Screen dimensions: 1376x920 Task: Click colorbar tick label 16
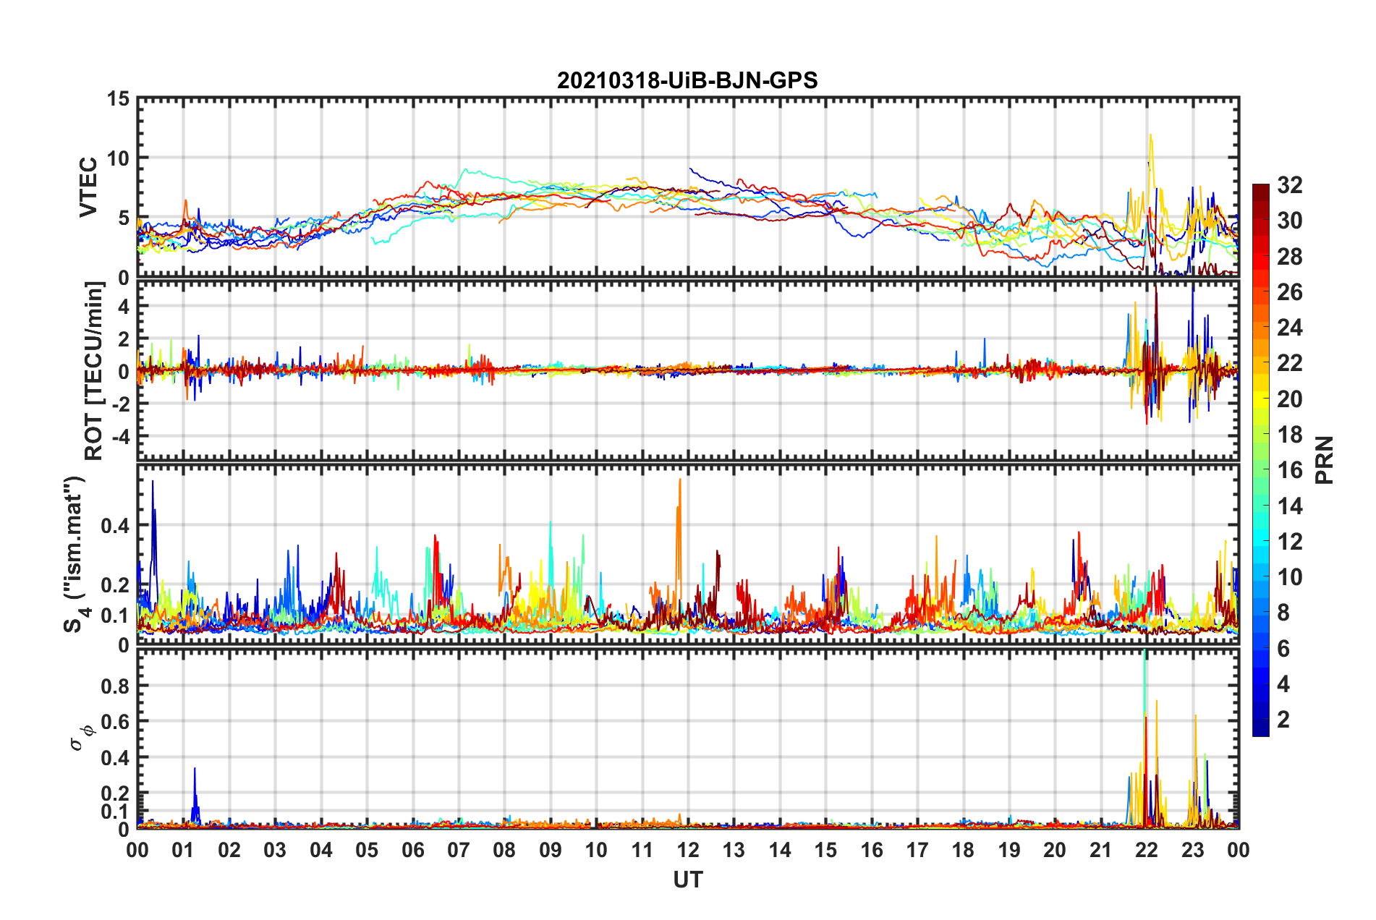1290,470
